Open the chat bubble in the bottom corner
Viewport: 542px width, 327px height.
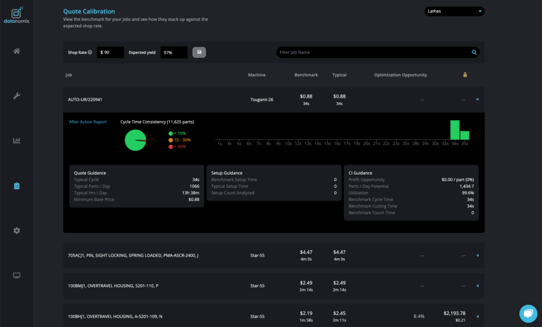[x=528, y=313]
